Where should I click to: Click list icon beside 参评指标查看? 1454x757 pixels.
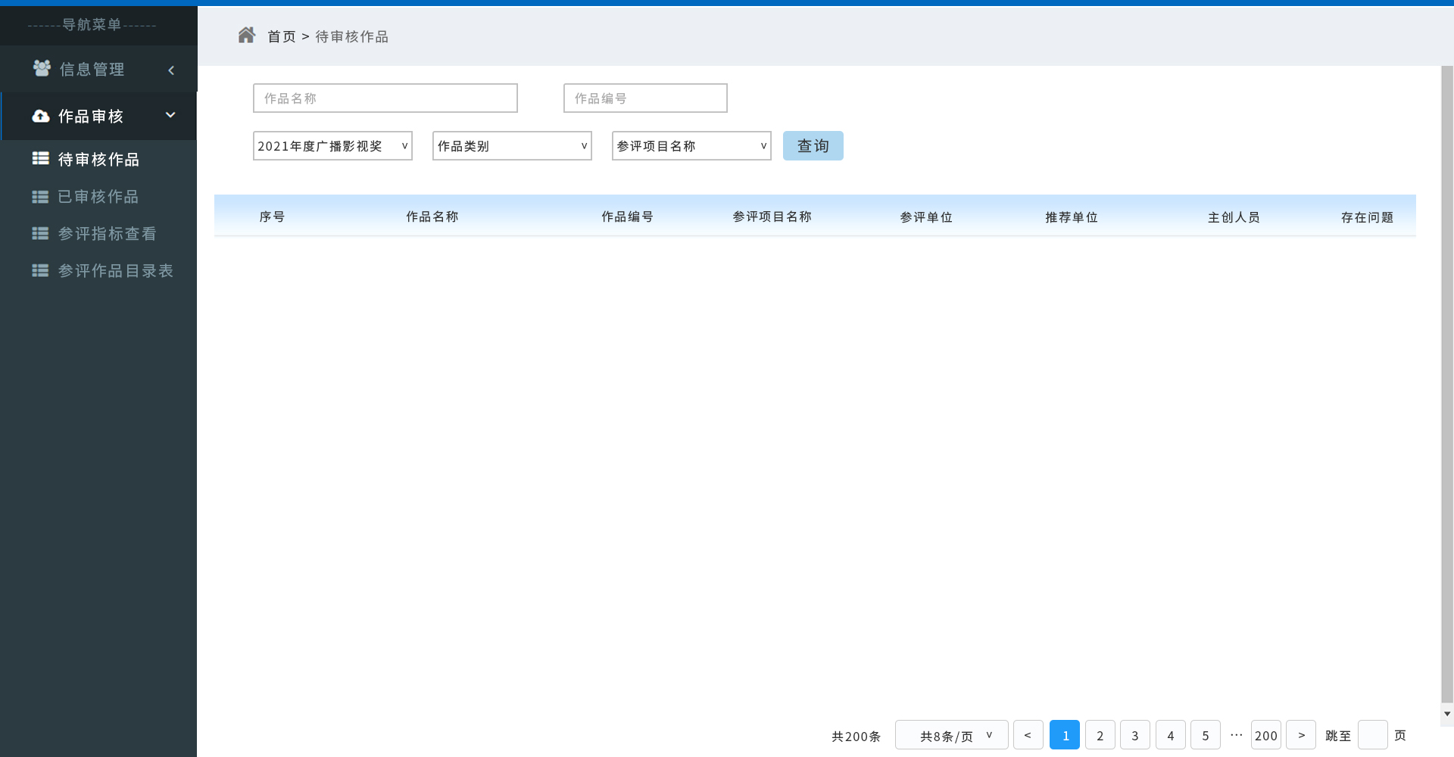[x=40, y=234]
